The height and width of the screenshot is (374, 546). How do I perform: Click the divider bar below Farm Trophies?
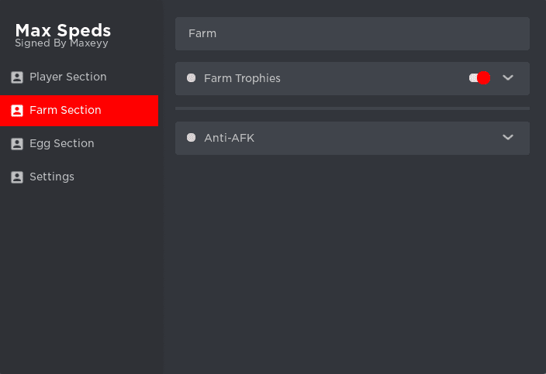click(x=352, y=108)
